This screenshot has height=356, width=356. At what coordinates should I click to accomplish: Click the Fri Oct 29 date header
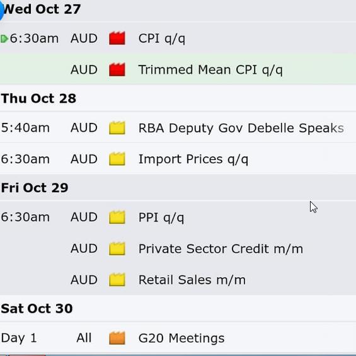pos(35,188)
